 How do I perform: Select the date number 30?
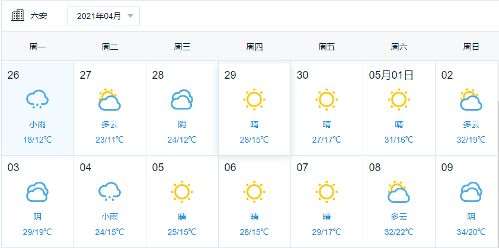(x=302, y=75)
